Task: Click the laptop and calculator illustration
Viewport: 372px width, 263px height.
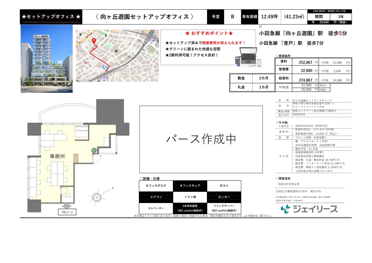Action: point(248,56)
